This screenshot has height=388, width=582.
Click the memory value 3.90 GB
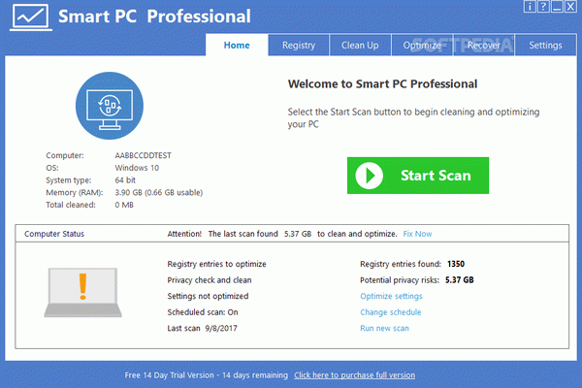click(158, 192)
